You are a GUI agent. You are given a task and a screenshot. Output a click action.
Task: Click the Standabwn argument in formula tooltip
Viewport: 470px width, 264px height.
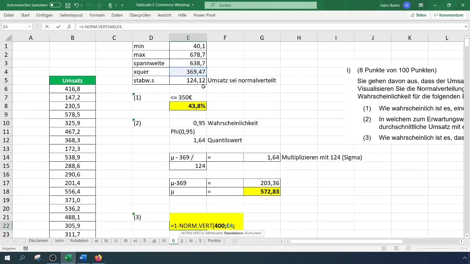234,234
